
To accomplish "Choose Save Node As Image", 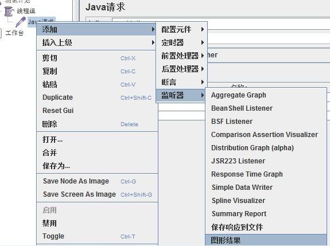I will 97,181.
